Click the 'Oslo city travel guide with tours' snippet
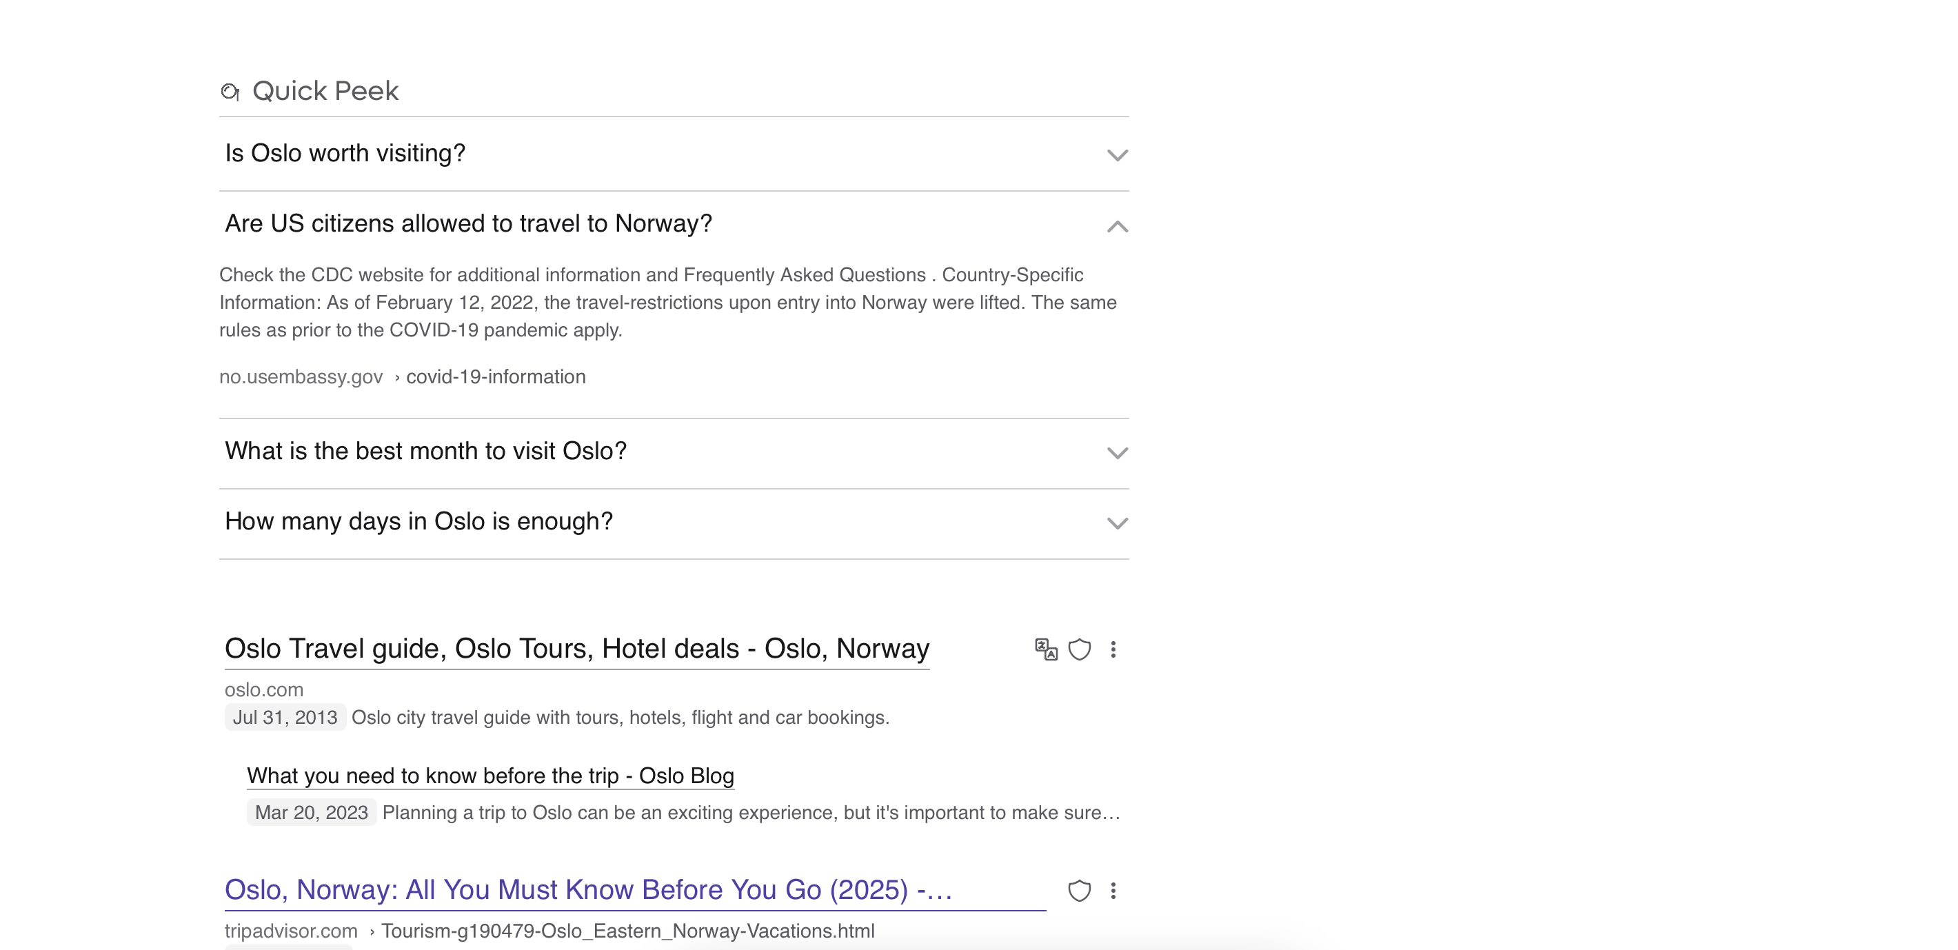 pos(620,718)
